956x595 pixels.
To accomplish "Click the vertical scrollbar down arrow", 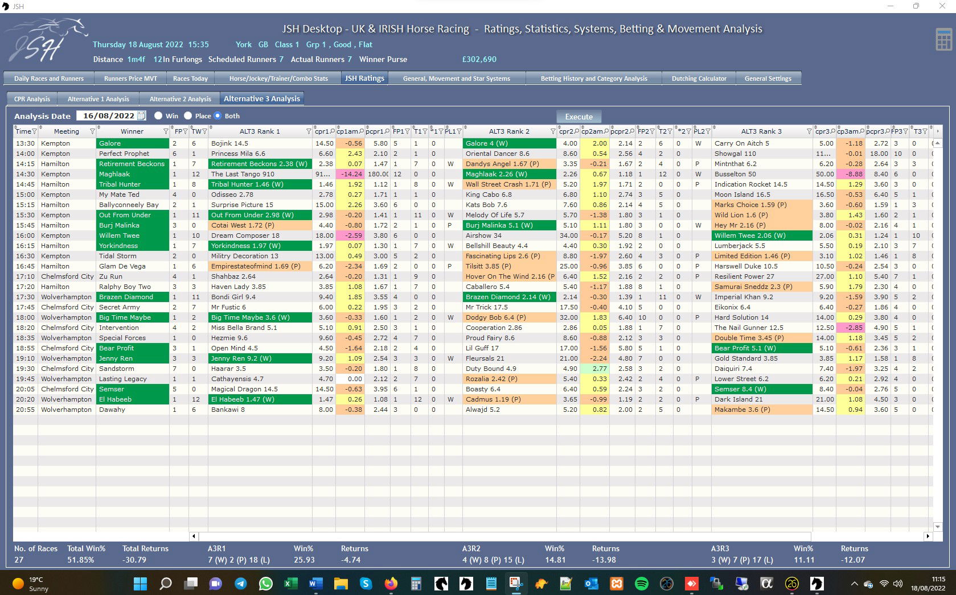I will [938, 527].
